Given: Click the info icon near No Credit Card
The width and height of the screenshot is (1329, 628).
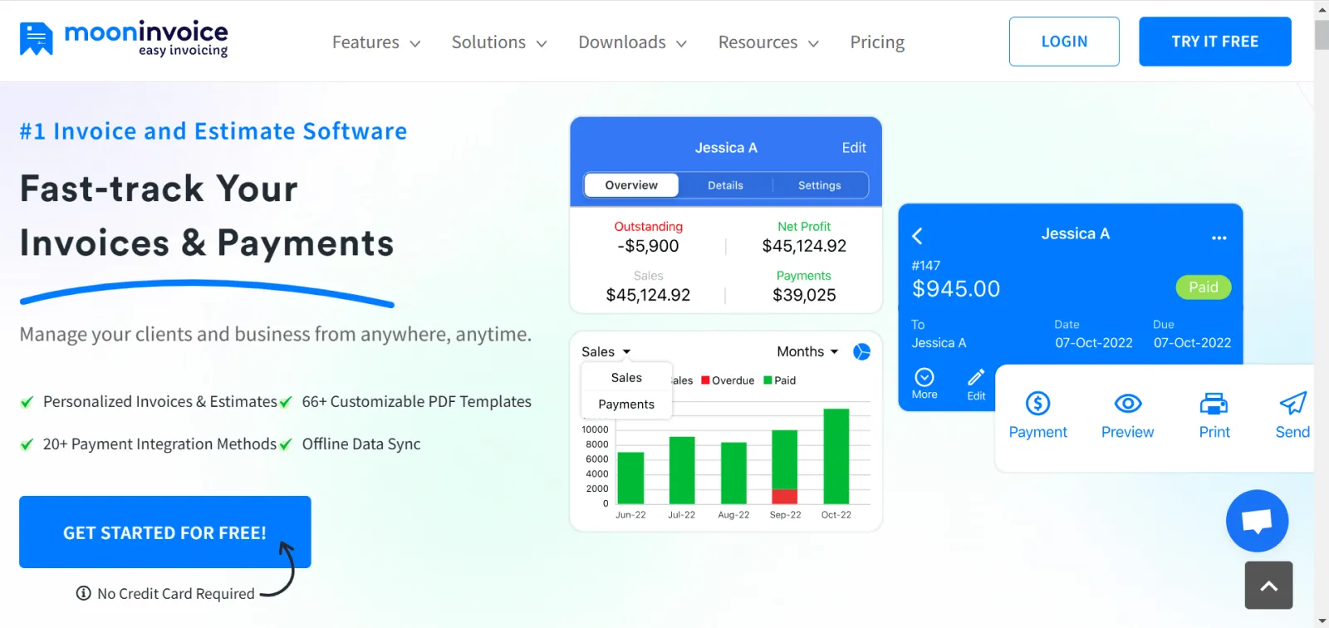Looking at the screenshot, I should tap(83, 593).
